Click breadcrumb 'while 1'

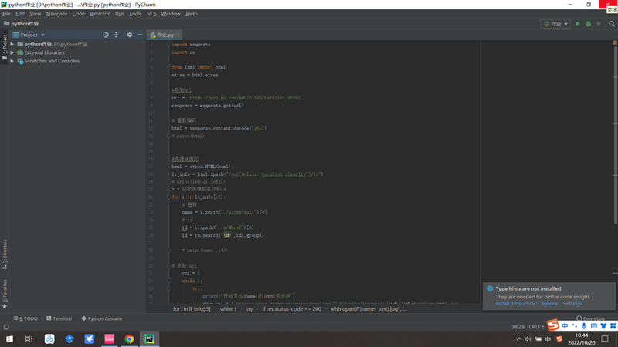pyautogui.click(x=228, y=309)
